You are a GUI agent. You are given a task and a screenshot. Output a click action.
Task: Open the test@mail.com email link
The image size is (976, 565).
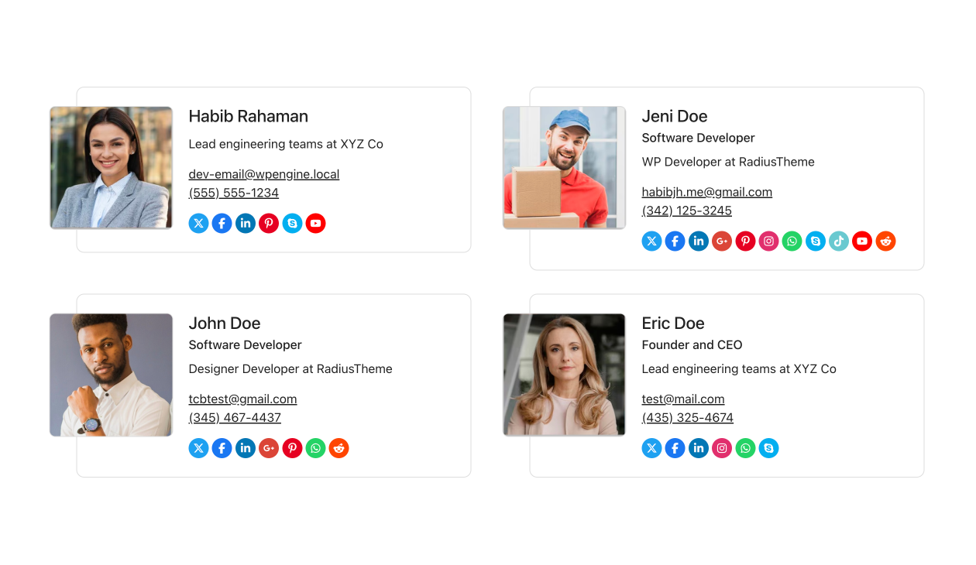click(x=683, y=399)
